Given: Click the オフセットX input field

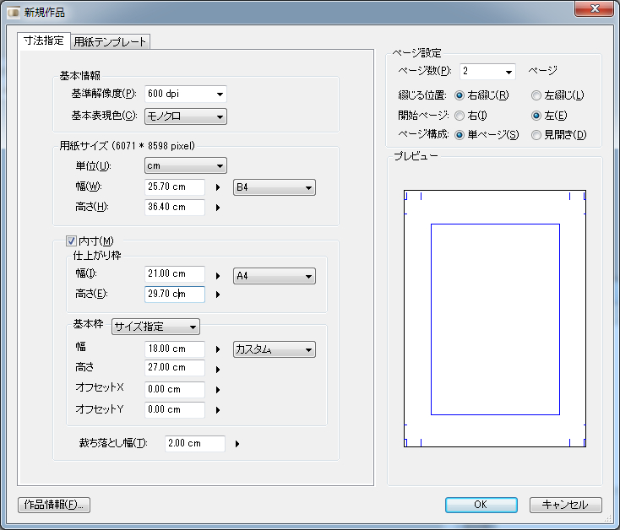Looking at the screenshot, I should click(175, 389).
